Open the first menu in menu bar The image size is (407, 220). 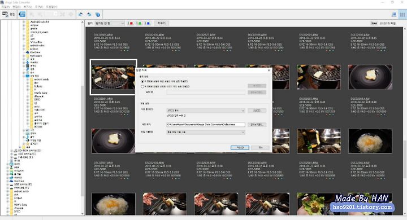pos(6,7)
